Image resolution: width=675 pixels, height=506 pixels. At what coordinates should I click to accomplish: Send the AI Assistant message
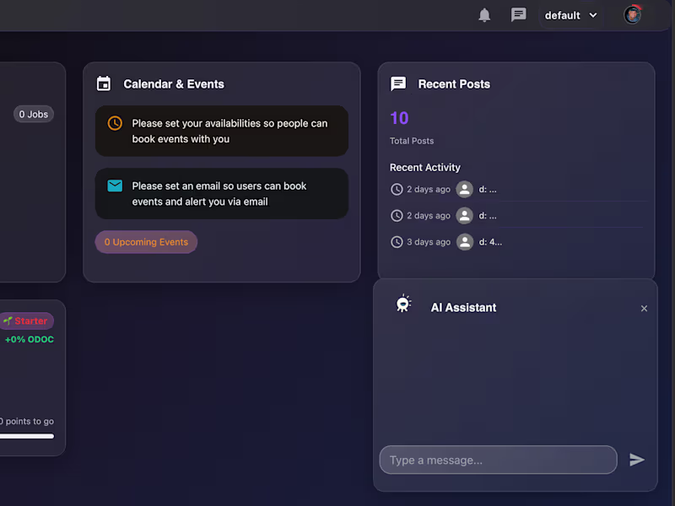point(637,460)
